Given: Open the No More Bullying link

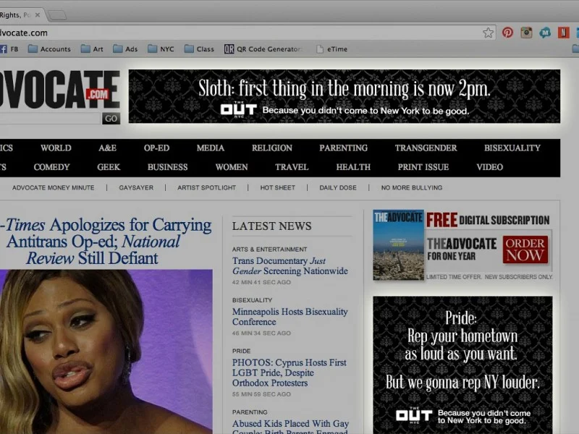Looking at the screenshot, I should (412, 188).
